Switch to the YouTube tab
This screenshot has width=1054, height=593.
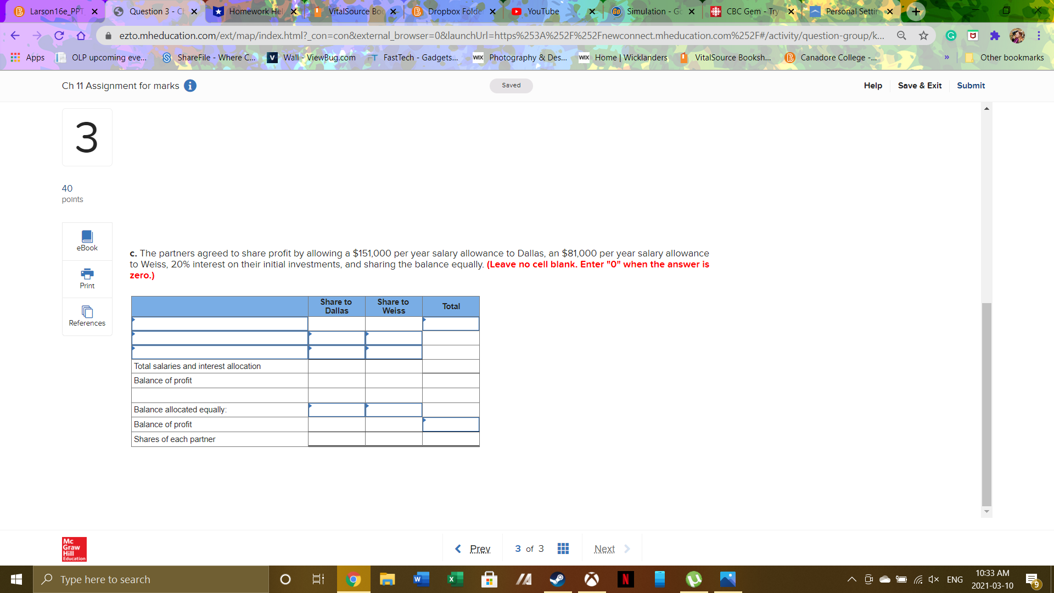point(542,11)
